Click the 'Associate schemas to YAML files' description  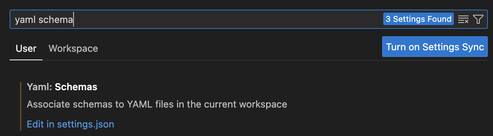click(157, 104)
